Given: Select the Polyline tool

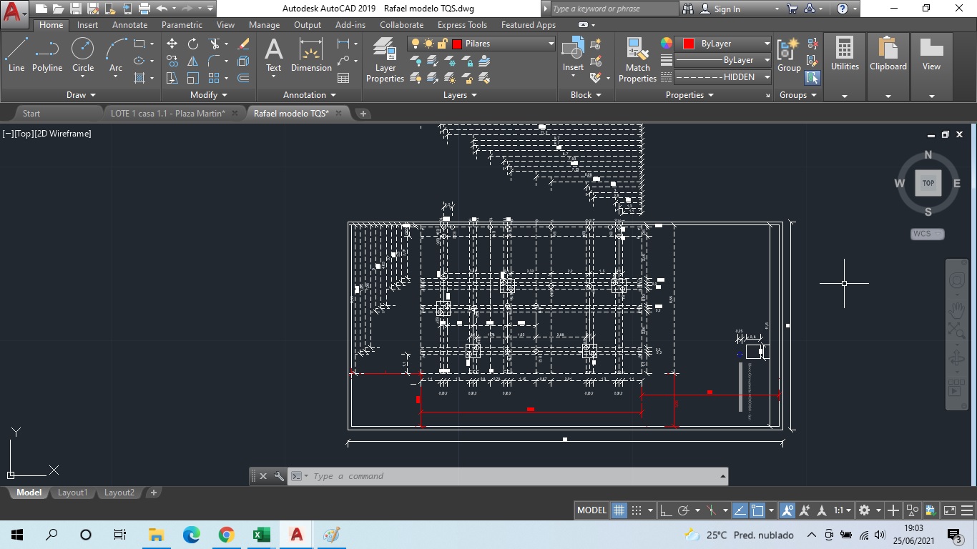Looking at the screenshot, I should coord(47,55).
